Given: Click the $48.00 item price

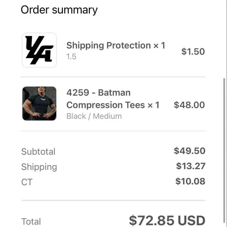Looking at the screenshot, I should 189,105.
